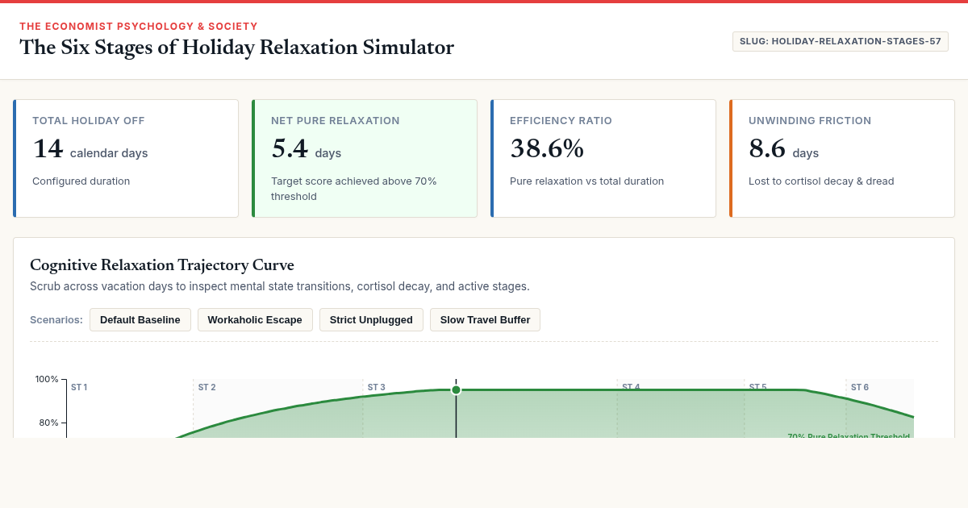Click the Configured duration caption
Viewport: 968px width, 508px height.
point(81,181)
